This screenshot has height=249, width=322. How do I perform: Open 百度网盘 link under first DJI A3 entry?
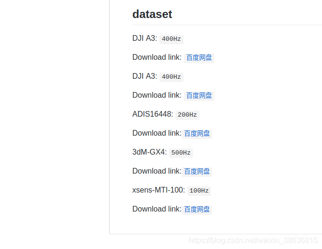point(199,58)
